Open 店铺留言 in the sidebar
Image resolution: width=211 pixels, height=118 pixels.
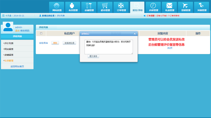coord(8,55)
